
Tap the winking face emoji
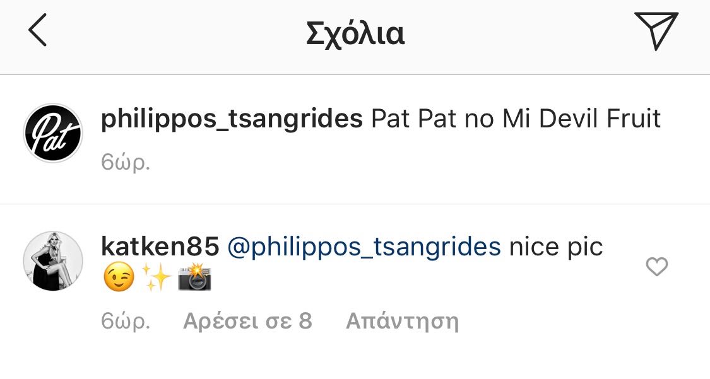(x=119, y=277)
